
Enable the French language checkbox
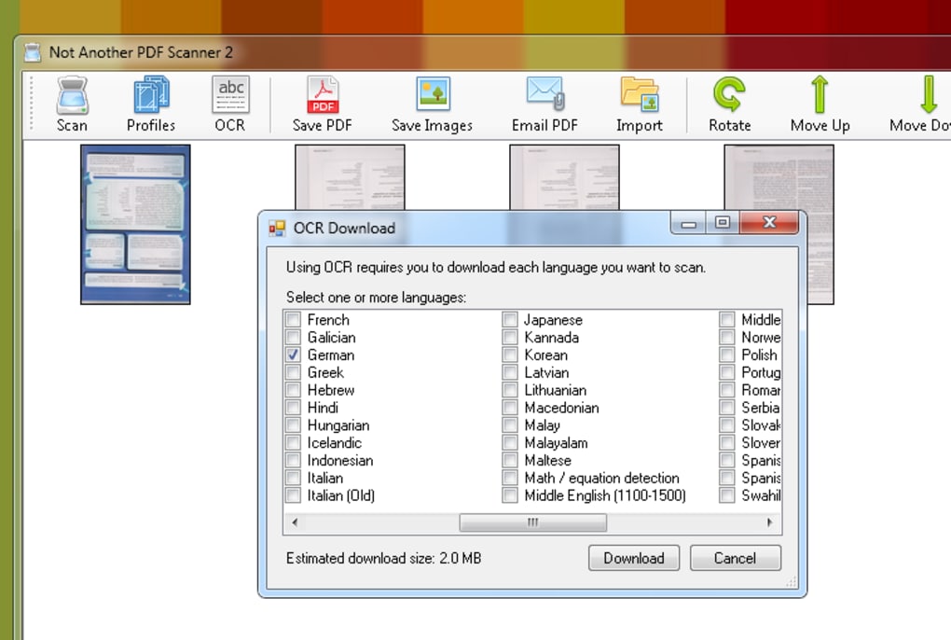click(292, 319)
